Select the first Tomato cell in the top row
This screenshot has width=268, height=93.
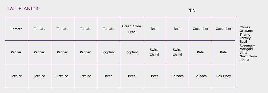(17, 29)
